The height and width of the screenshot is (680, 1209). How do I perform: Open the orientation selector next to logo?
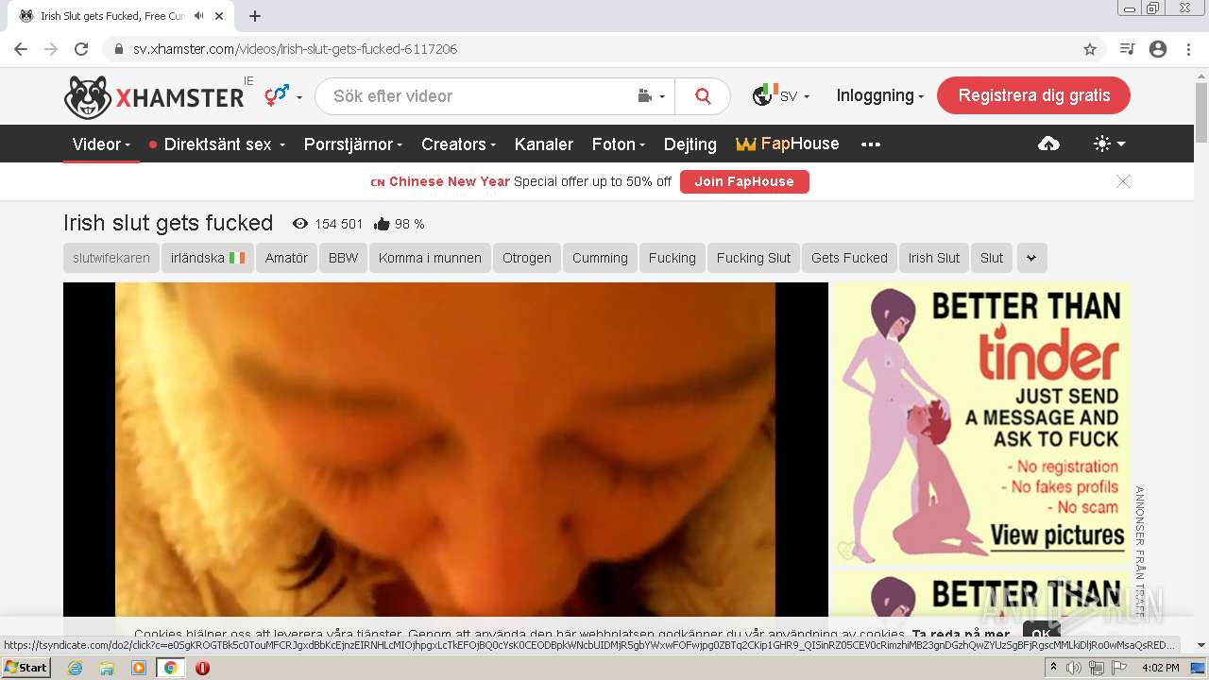[282, 95]
